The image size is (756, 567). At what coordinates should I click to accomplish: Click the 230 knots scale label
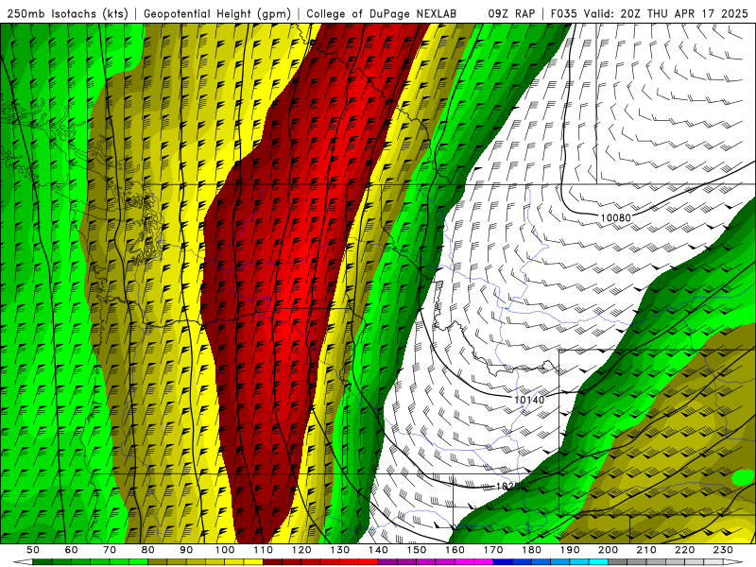[x=723, y=550]
